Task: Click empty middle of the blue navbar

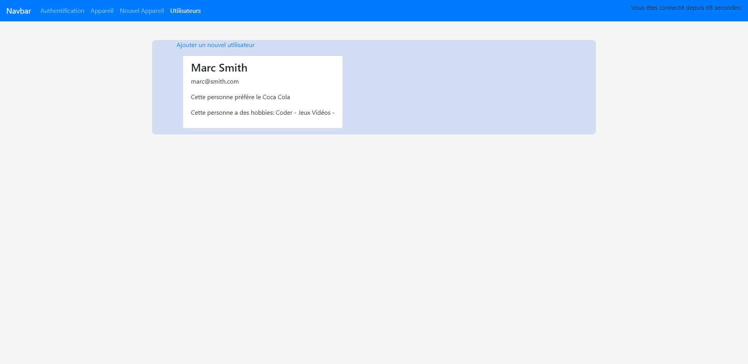Action: [390, 11]
